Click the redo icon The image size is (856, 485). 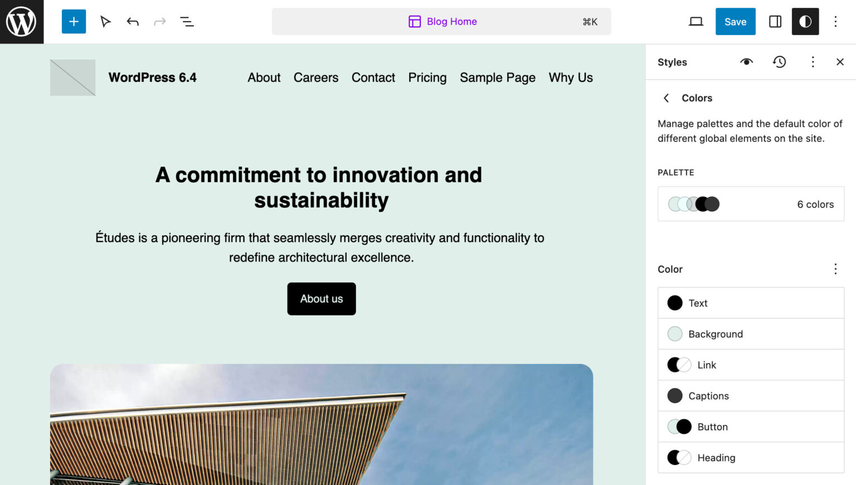coord(160,21)
